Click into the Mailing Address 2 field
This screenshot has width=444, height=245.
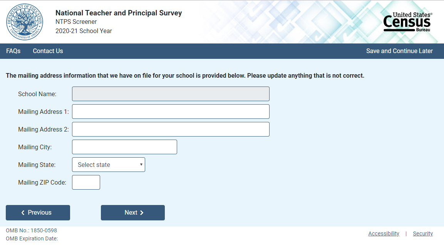[x=171, y=129]
